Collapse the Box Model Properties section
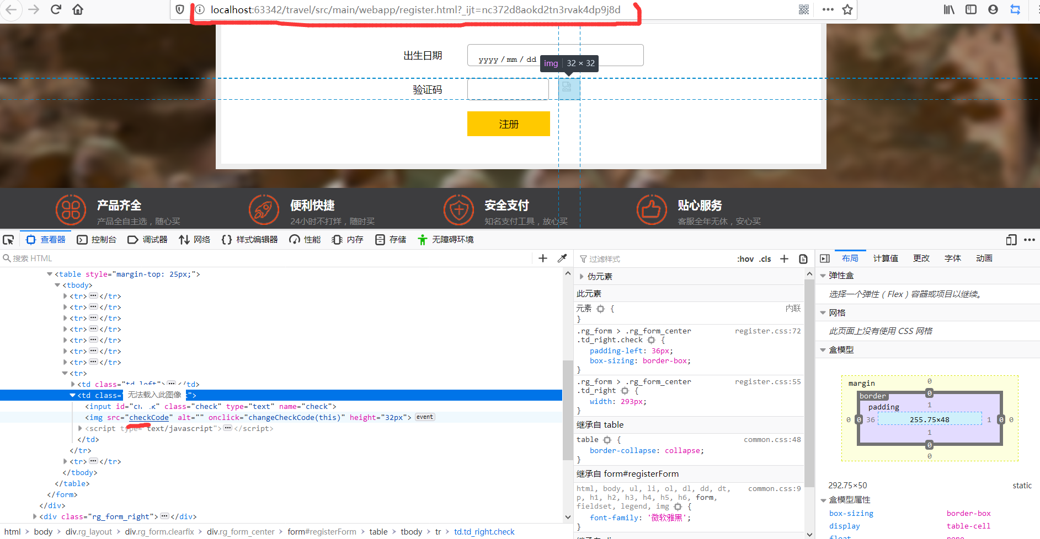This screenshot has width=1040, height=539. pos(823,500)
